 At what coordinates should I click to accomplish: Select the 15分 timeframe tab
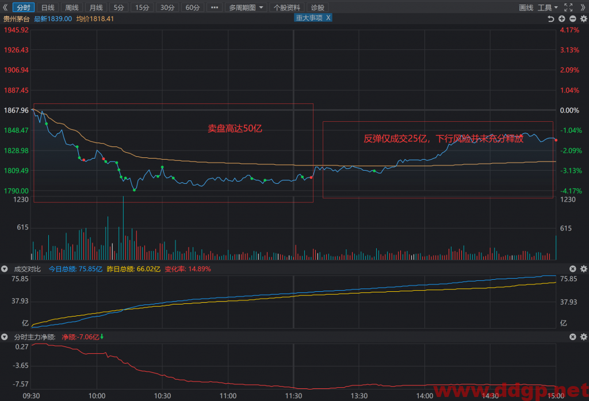pyautogui.click(x=142, y=7)
